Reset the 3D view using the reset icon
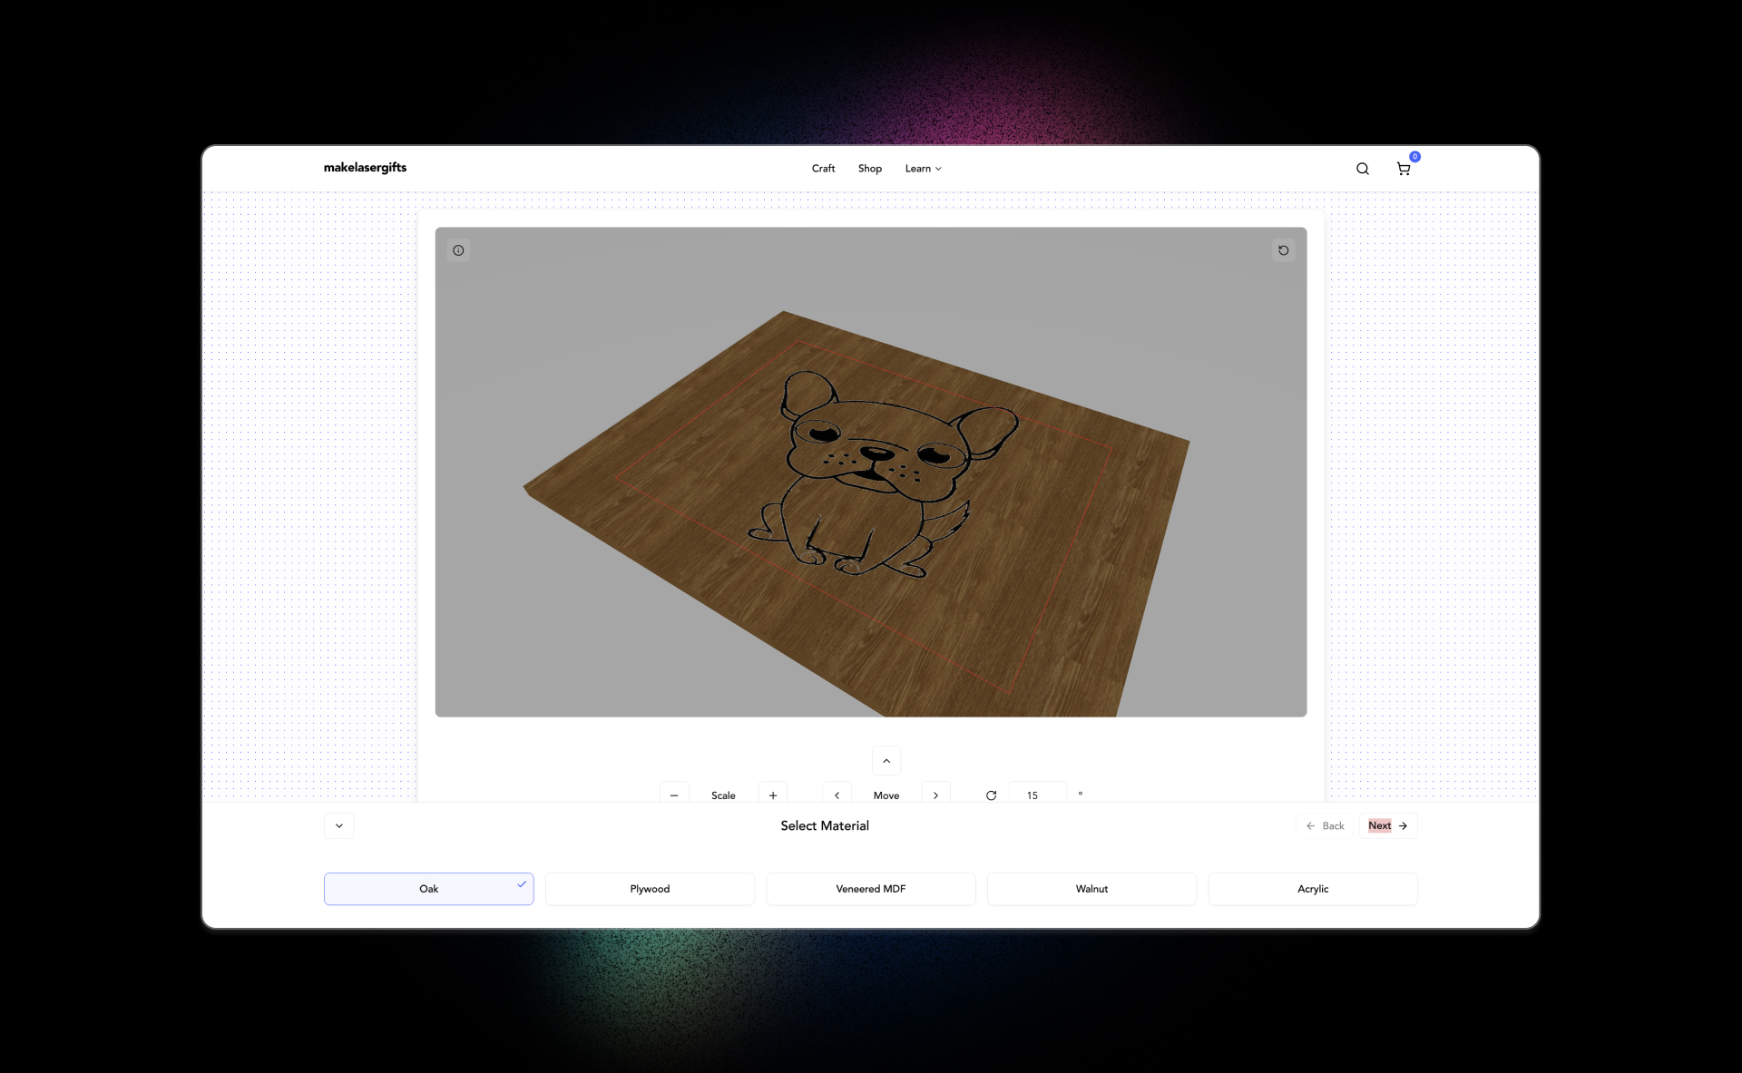The image size is (1742, 1073). [1283, 249]
